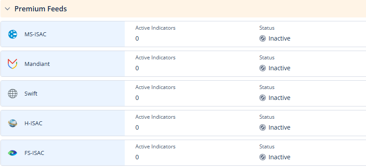Select the FS-ISAC feed label

(34, 153)
